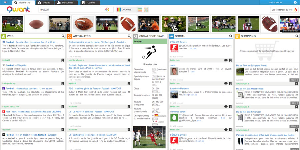Open Les tendances du jour
Screen dimensions: 300x150
tap(284, 10)
